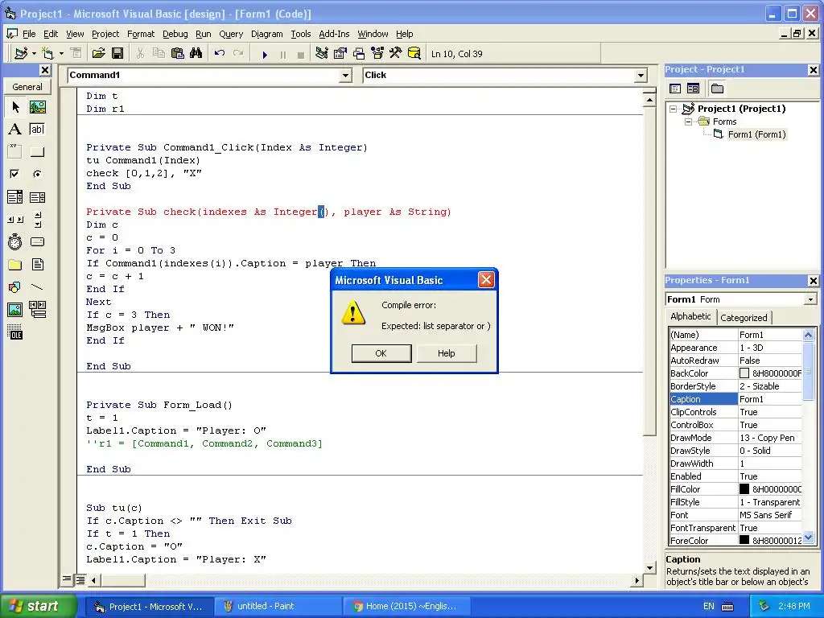Screen dimensions: 824x618
Task: Select the Timer control tool
Action: tap(15, 241)
